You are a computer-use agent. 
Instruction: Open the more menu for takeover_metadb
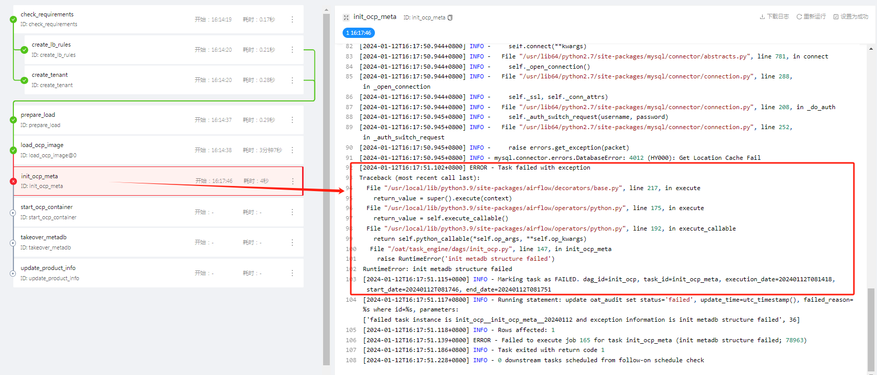[292, 242]
